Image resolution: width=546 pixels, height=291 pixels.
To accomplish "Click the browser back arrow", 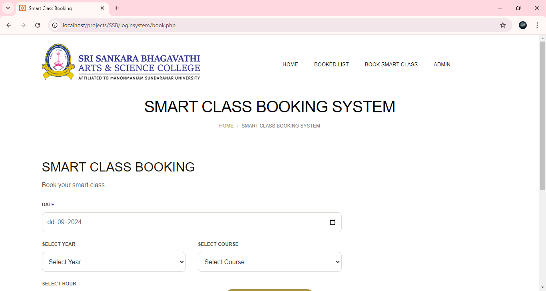I will pyautogui.click(x=9, y=25).
